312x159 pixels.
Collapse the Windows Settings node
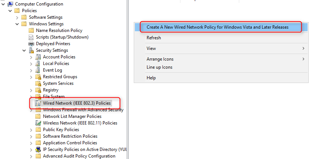[17, 24]
